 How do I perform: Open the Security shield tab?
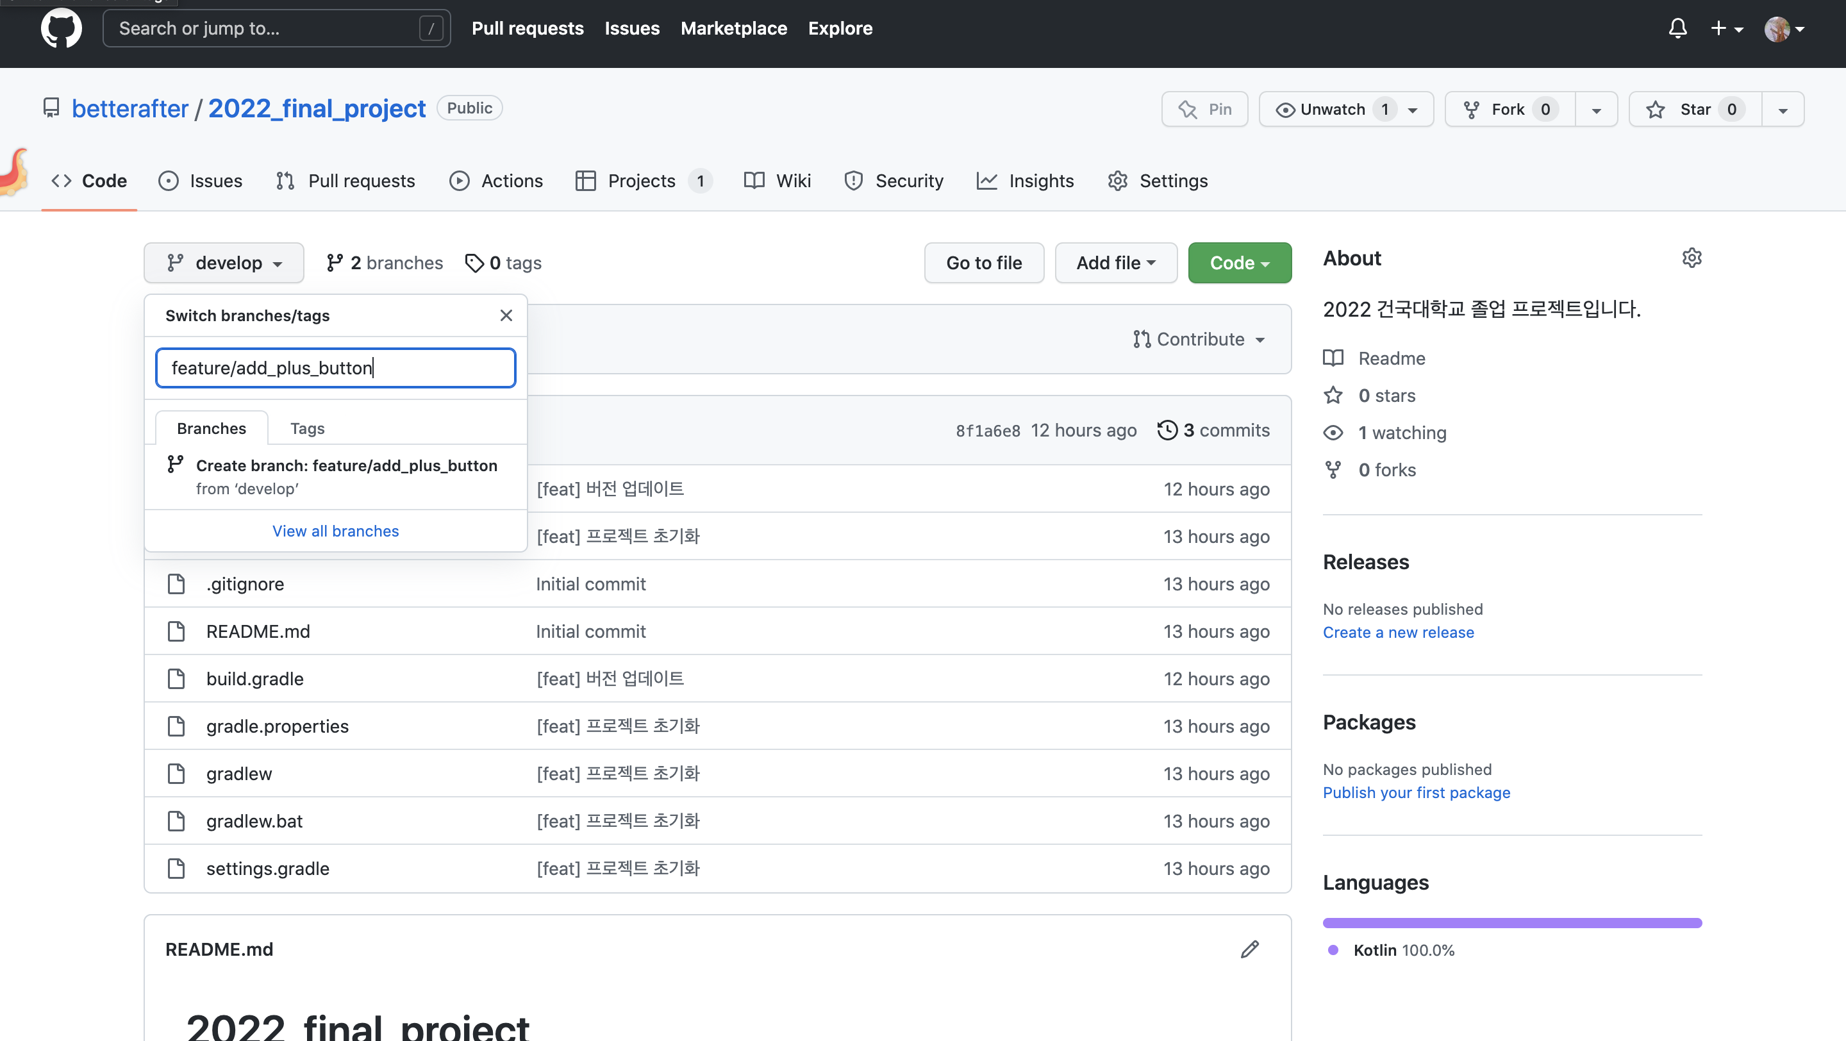852,181
